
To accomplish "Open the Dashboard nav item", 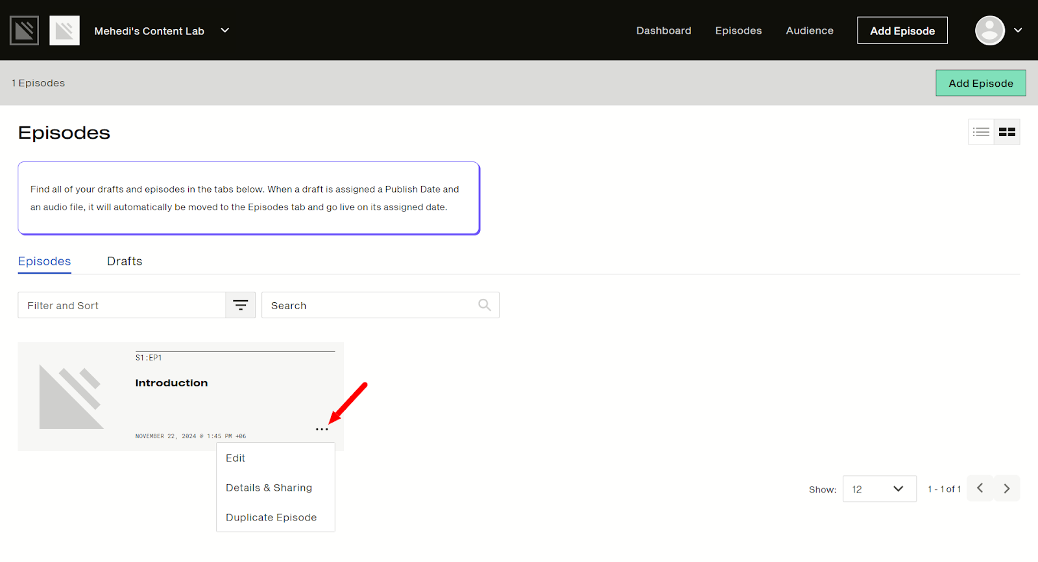I will tap(664, 30).
